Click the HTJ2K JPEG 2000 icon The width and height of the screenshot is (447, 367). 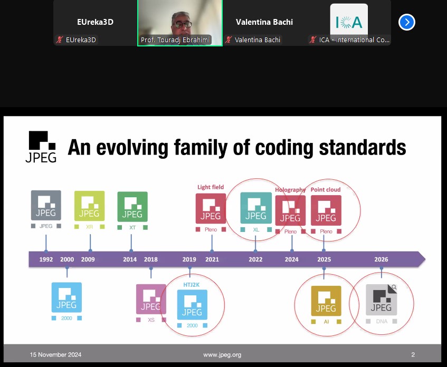(x=192, y=305)
